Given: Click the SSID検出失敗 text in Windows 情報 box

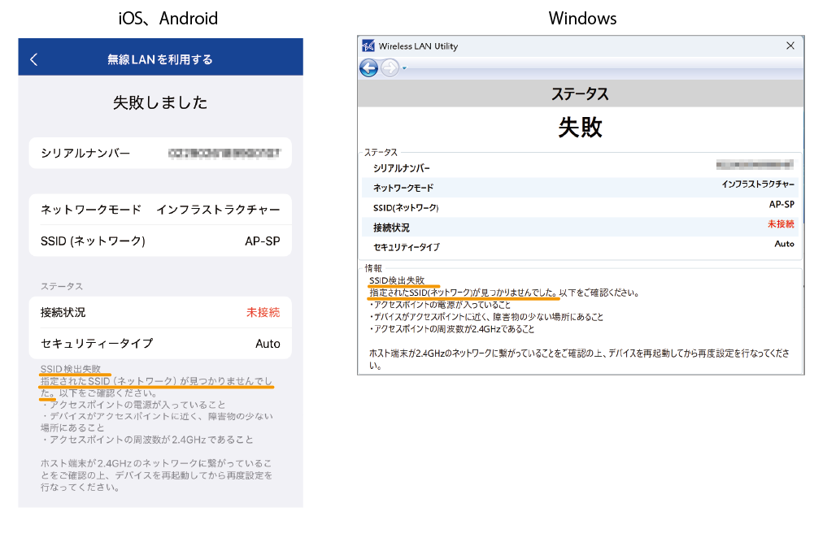Looking at the screenshot, I should [x=397, y=280].
